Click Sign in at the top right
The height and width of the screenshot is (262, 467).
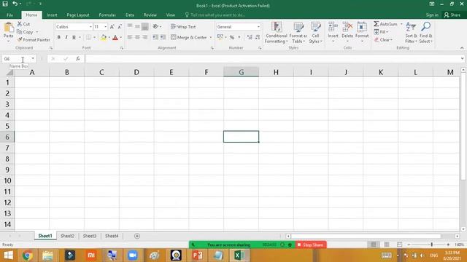(432, 15)
